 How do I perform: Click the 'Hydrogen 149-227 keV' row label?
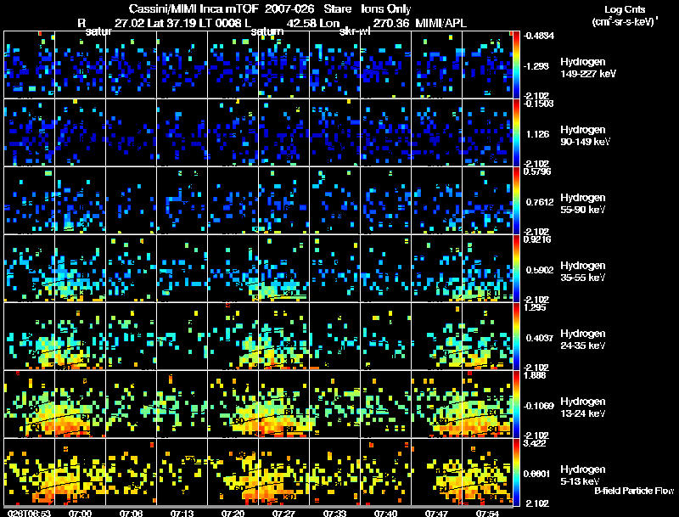[588, 68]
